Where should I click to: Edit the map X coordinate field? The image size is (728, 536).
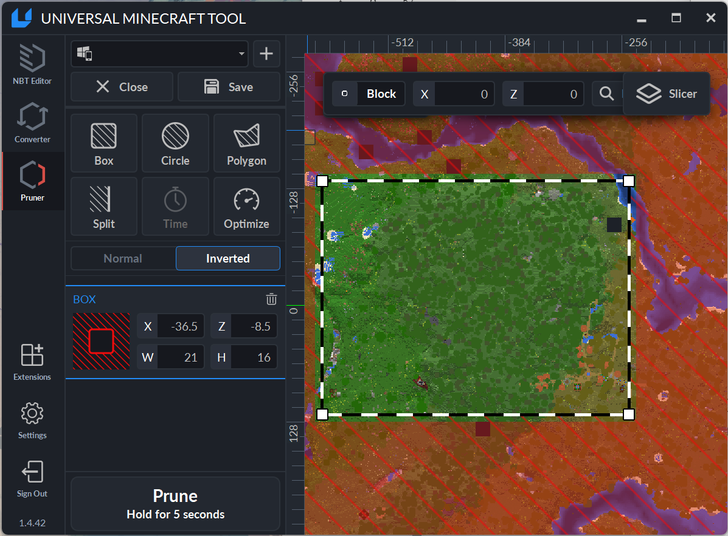point(464,94)
